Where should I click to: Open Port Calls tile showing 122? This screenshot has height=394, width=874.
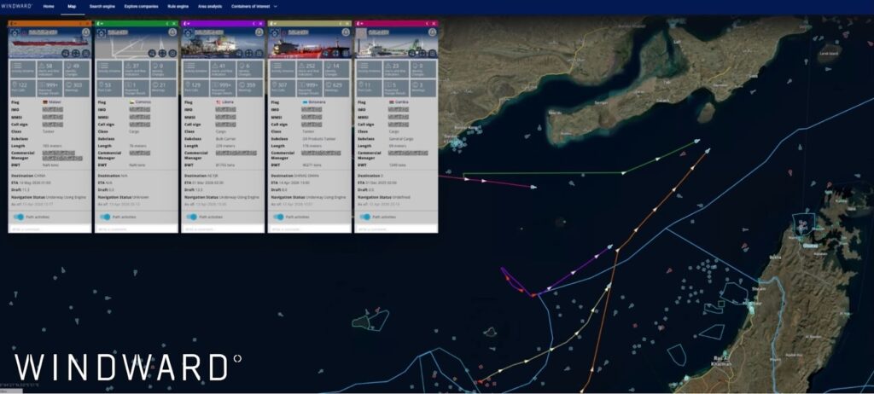(x=23, y=88)
